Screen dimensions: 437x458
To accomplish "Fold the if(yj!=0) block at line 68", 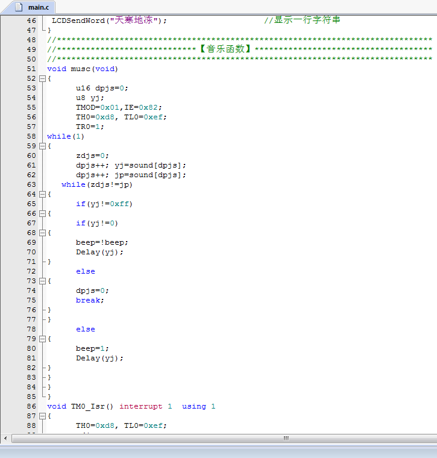I will point(42,233).
